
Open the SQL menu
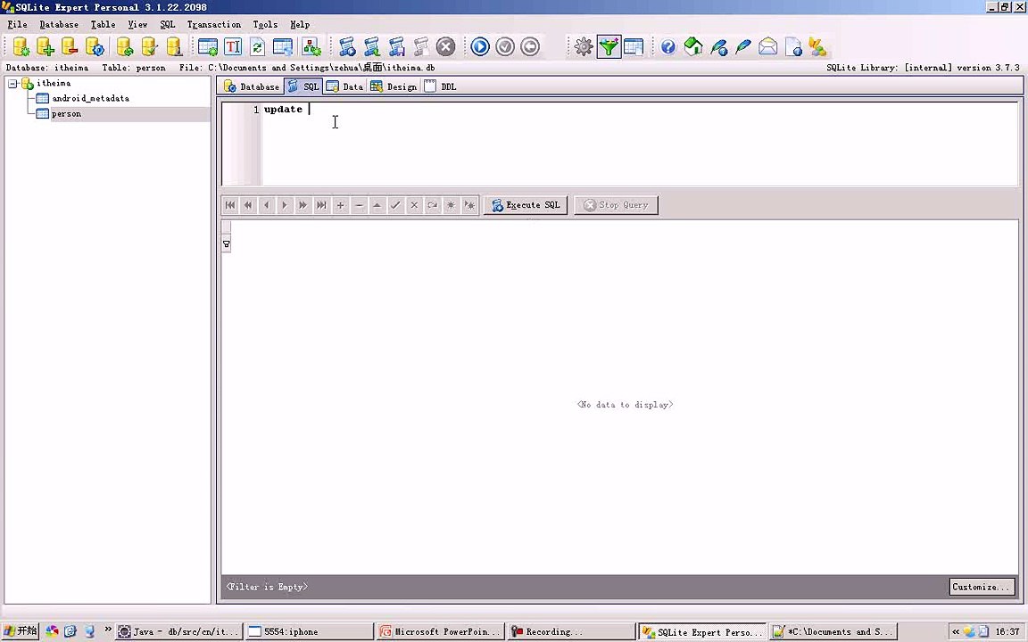tap(168, 24)
